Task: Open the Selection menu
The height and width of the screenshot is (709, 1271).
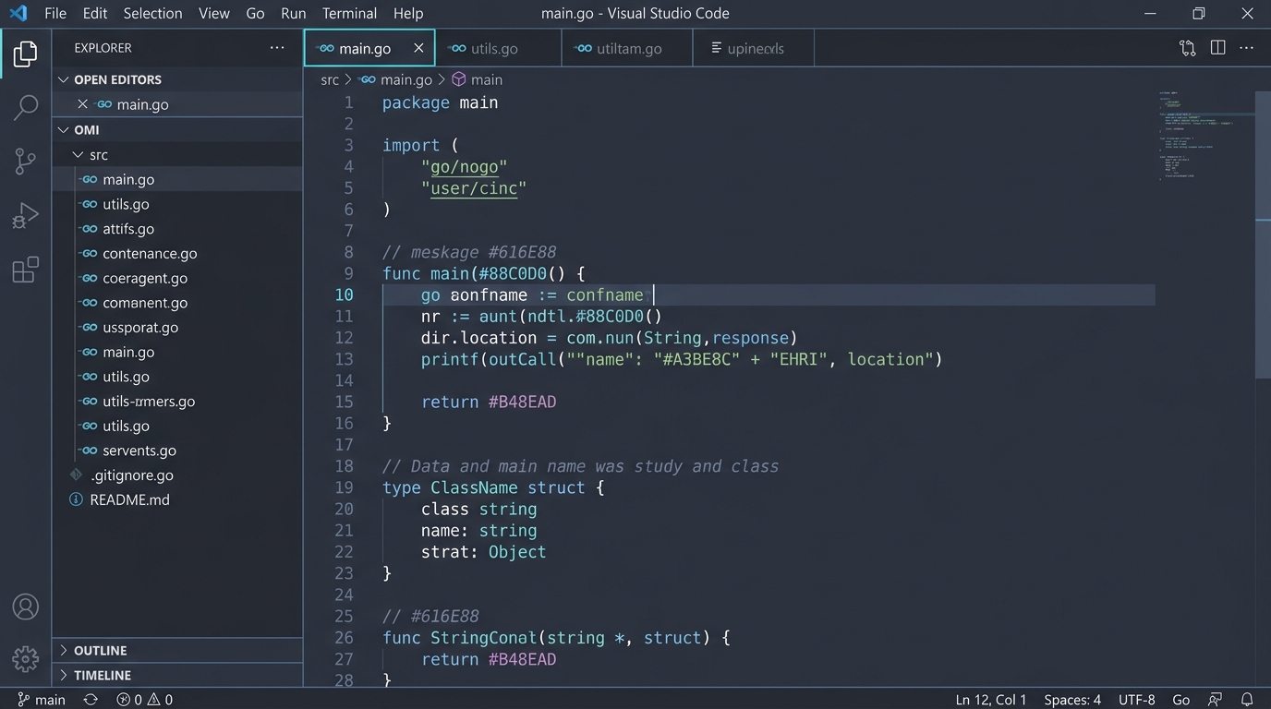Action: pos(152,13)
